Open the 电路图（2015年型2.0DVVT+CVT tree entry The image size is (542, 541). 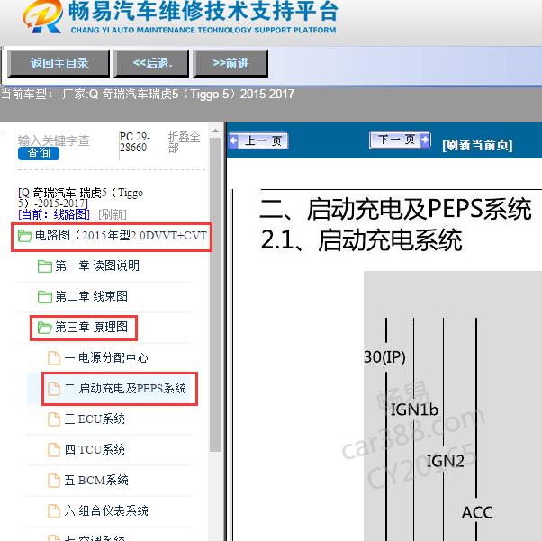tap(121, 236)
